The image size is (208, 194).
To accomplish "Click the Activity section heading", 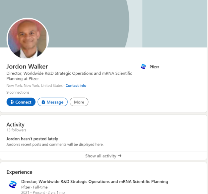I will click(x=15, y=125).
